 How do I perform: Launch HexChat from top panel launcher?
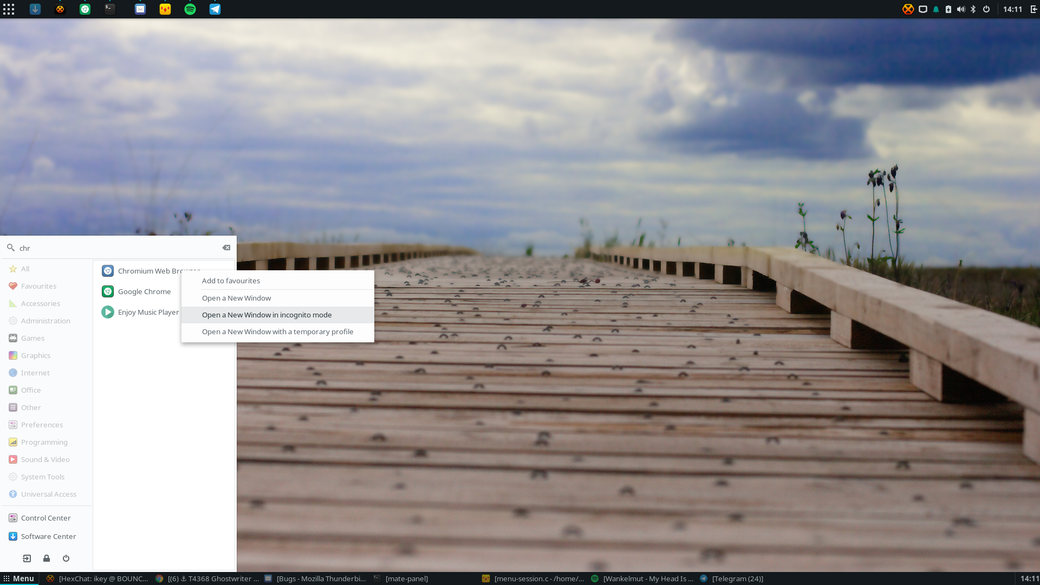tap(60, 9)
